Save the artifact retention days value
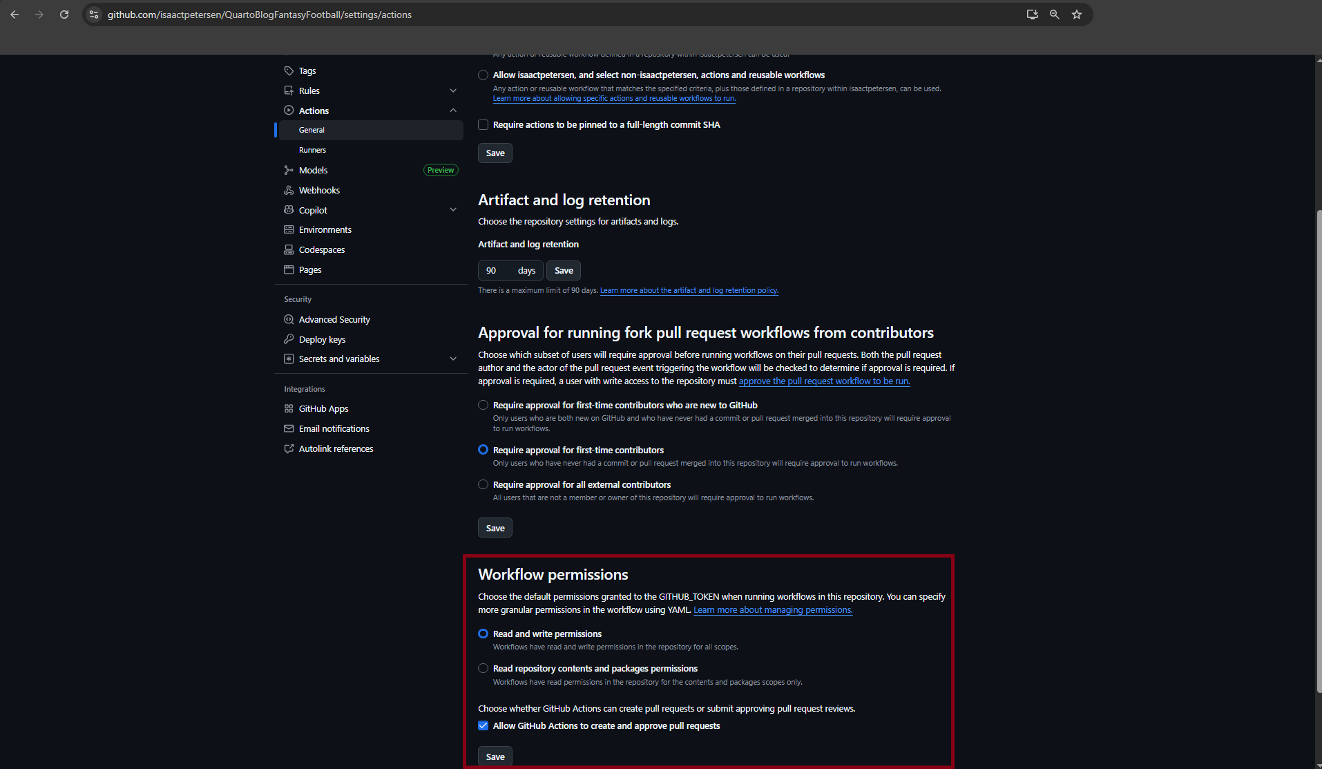Image resolution: width=1322 pixels, height=769 pixels. (x=564, y=270)
